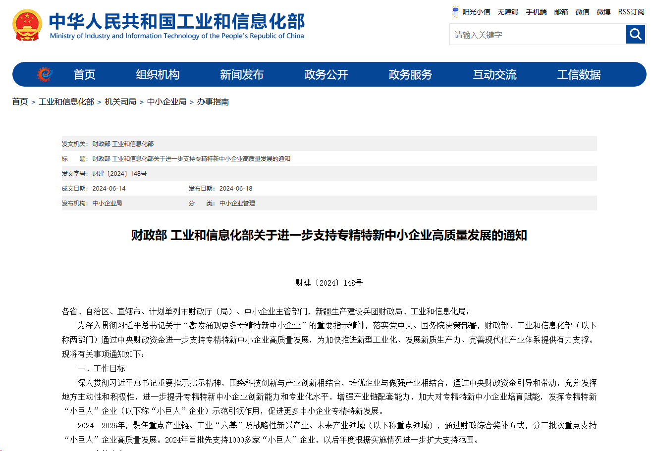Viewport: 652px width, 451px height.
Task: Go to 政务公开 in the navigation bar
Action: point(326,75)
